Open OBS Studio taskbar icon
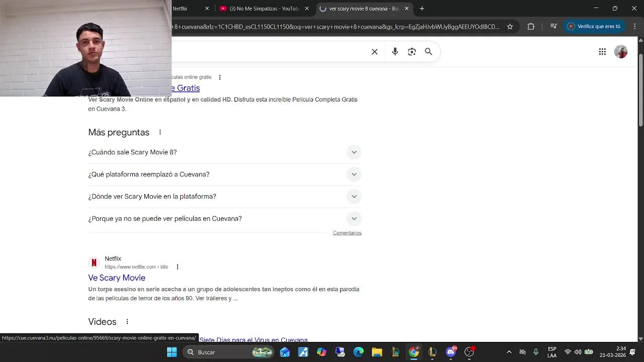This screenshot has height=362, width=644. click(x=469, y=352)
